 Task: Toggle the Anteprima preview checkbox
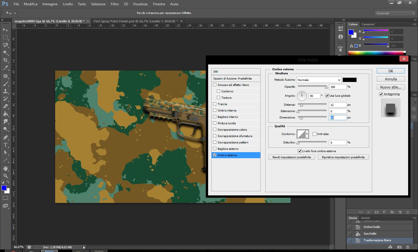(x=381, y=94)
